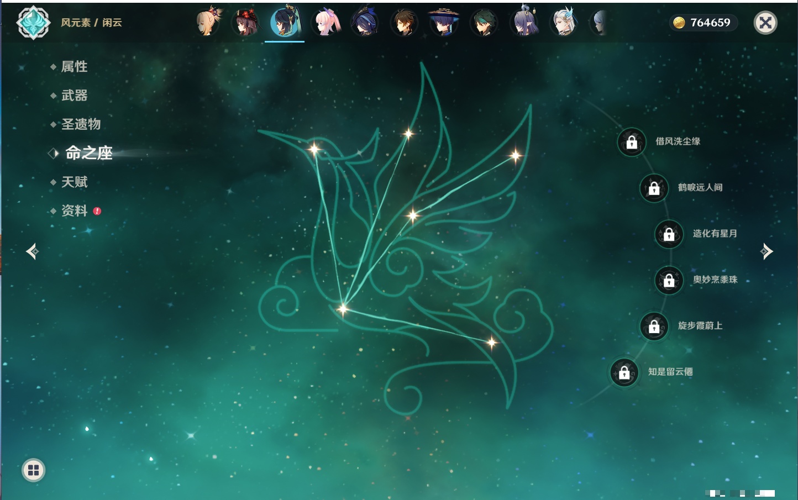Click the Mora amount 764659
The height and width of the screenshot is (500, 798).
click(x=710, y=23)
